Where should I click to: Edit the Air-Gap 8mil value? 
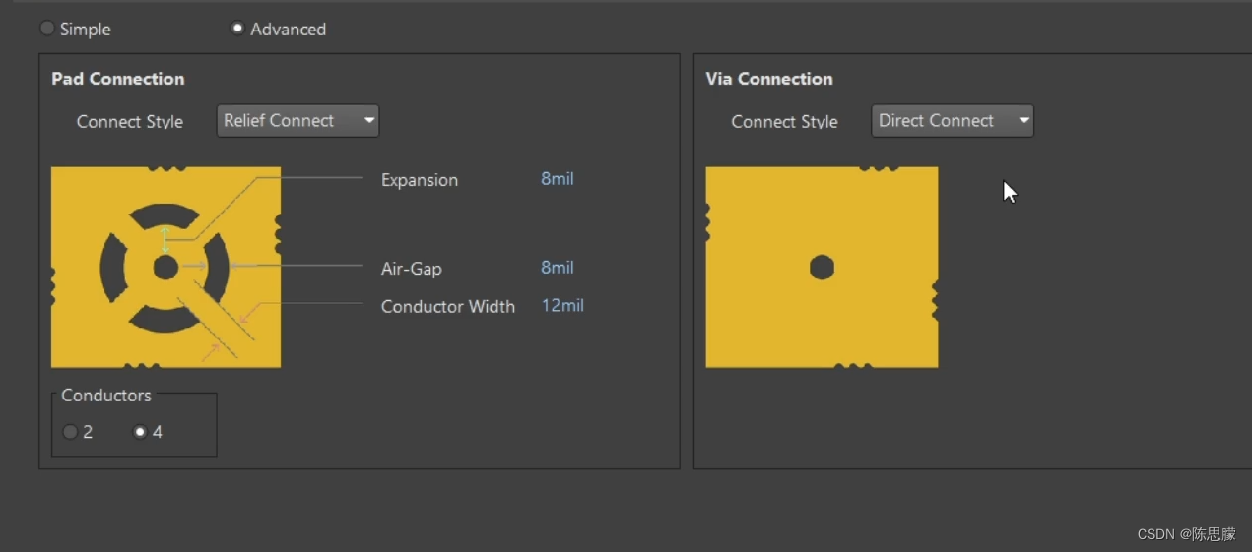pos(558,268)
